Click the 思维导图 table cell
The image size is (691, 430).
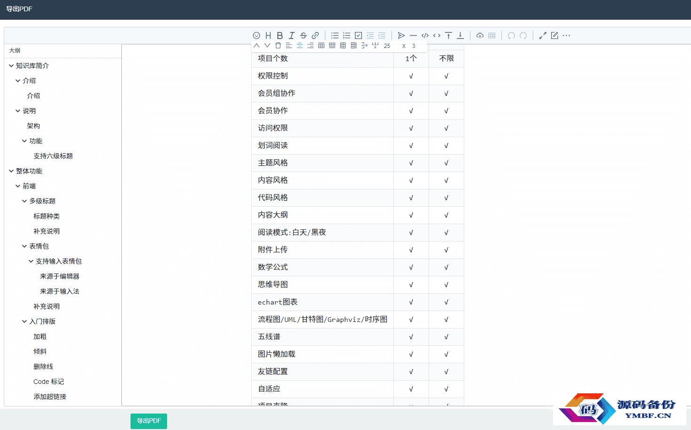322,285
